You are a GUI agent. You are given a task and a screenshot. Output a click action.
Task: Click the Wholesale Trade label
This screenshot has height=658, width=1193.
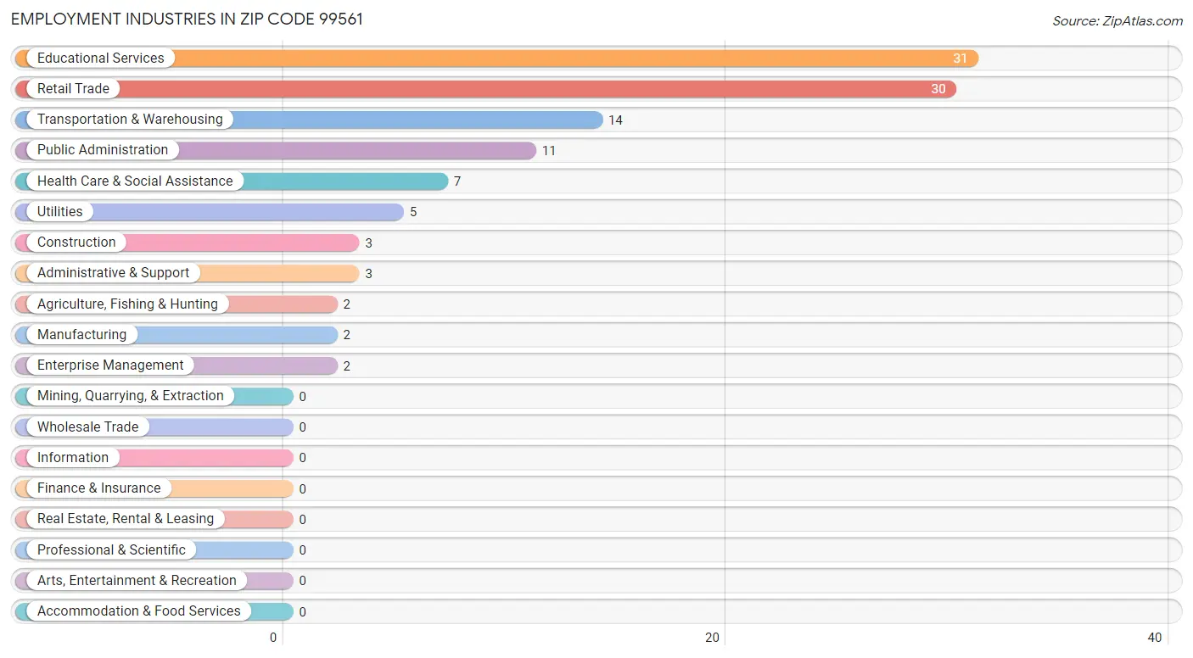tap(87, 427)
